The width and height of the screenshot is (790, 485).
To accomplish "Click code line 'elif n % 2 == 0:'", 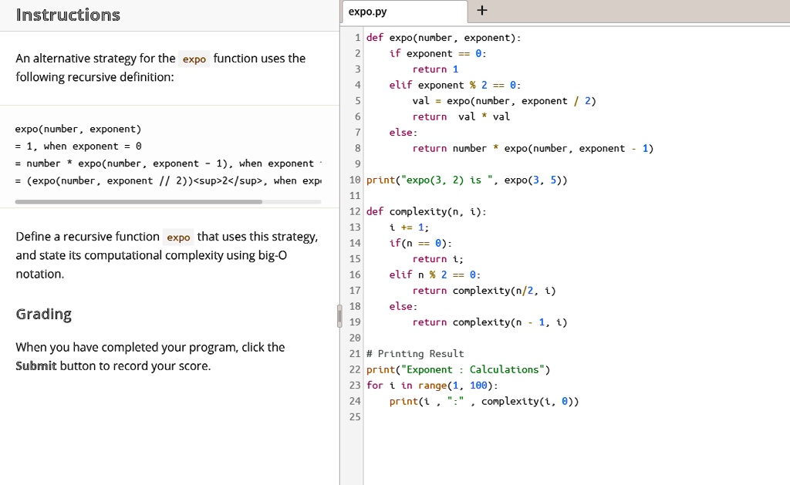I will pyautogui.click(x=435, y=275).
